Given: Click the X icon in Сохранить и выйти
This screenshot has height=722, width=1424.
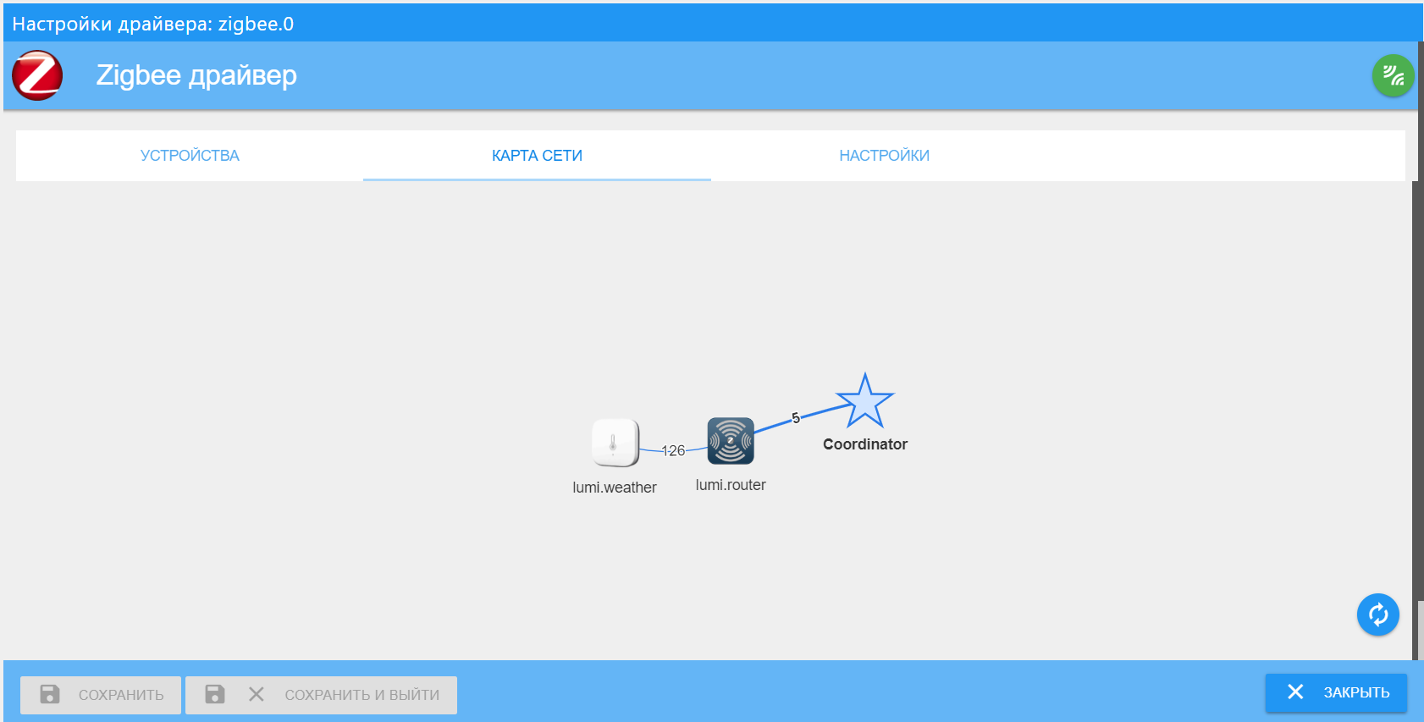Looking at the screenshot, I should [257, 694].
